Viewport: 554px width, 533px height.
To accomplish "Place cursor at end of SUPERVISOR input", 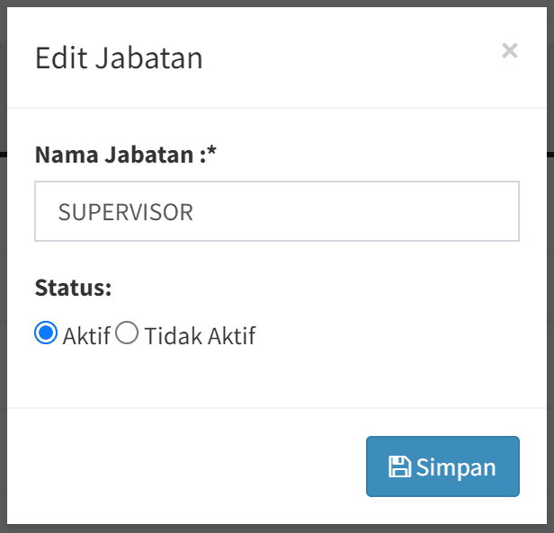I will 360,212.
